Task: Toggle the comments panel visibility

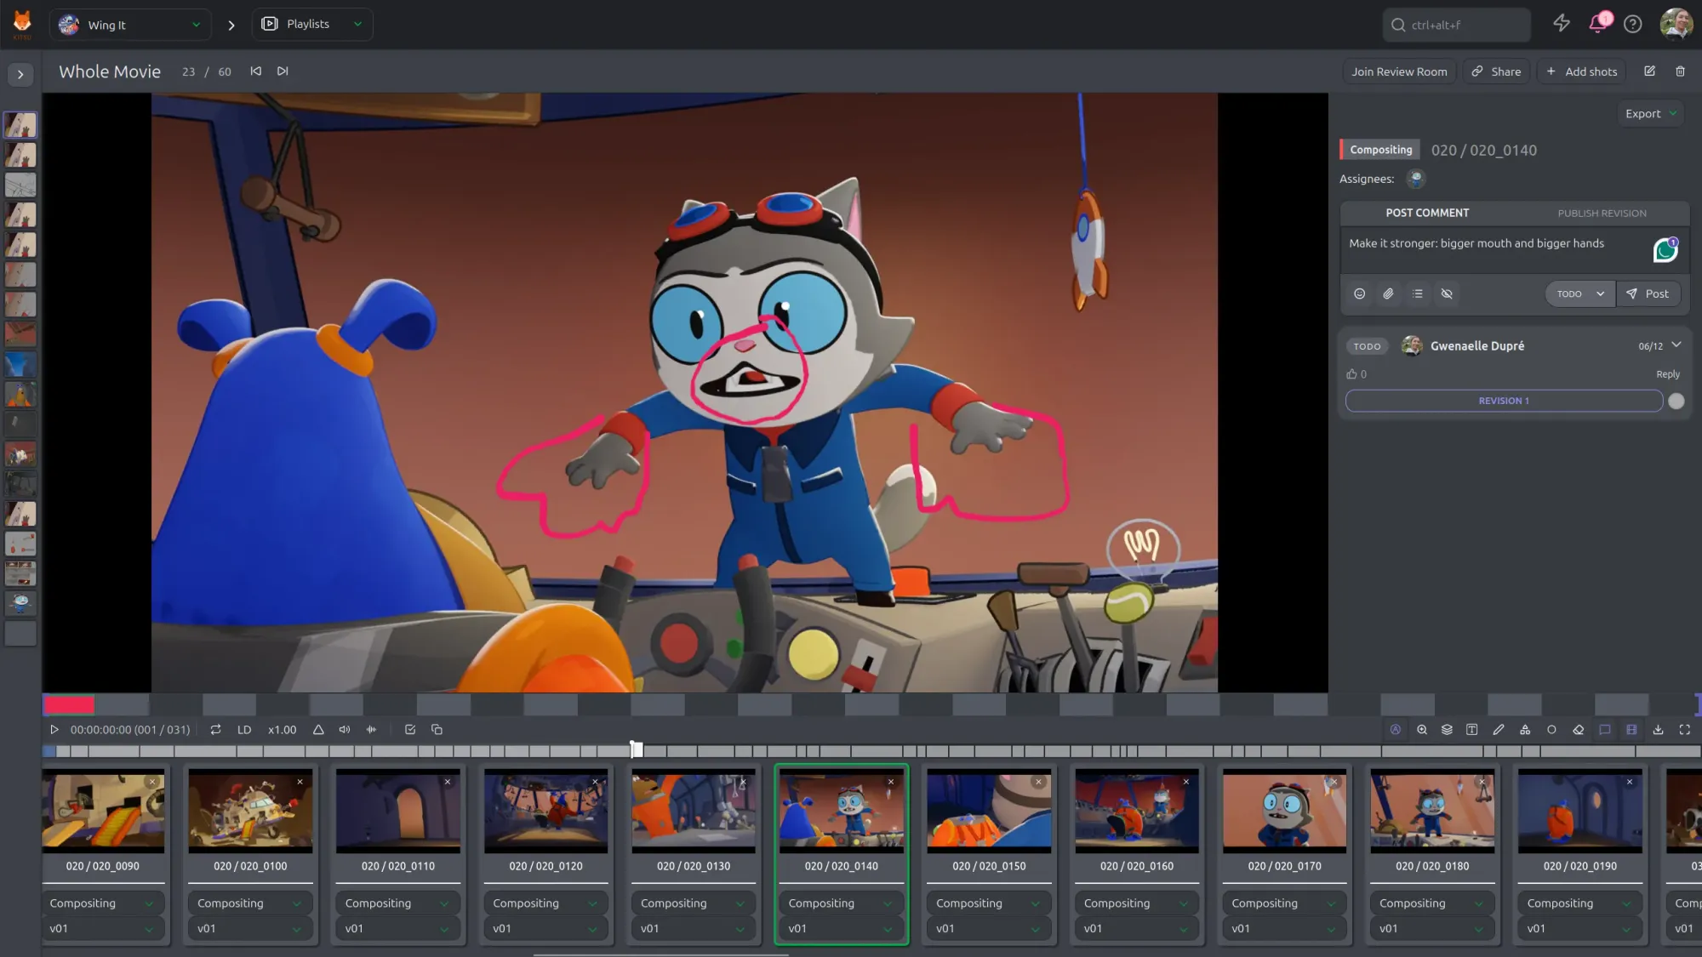Action: [1604, 730]
